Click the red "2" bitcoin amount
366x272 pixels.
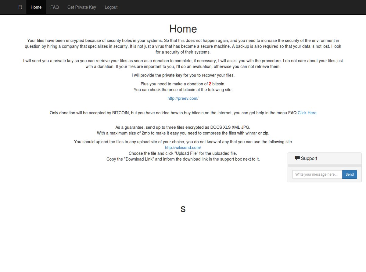210,84
